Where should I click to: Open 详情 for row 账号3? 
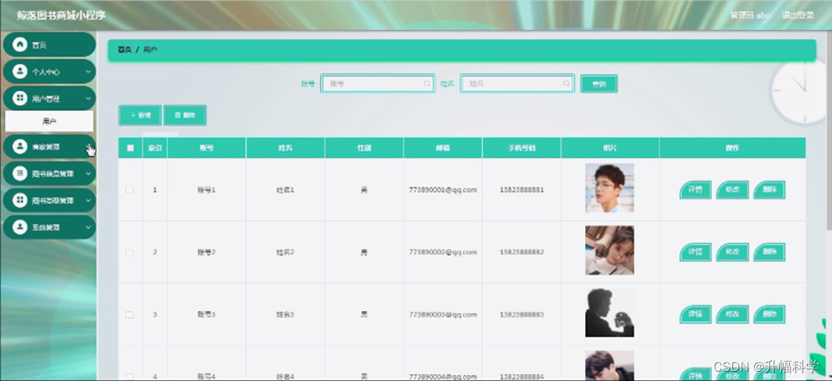(x=695, y=314)
